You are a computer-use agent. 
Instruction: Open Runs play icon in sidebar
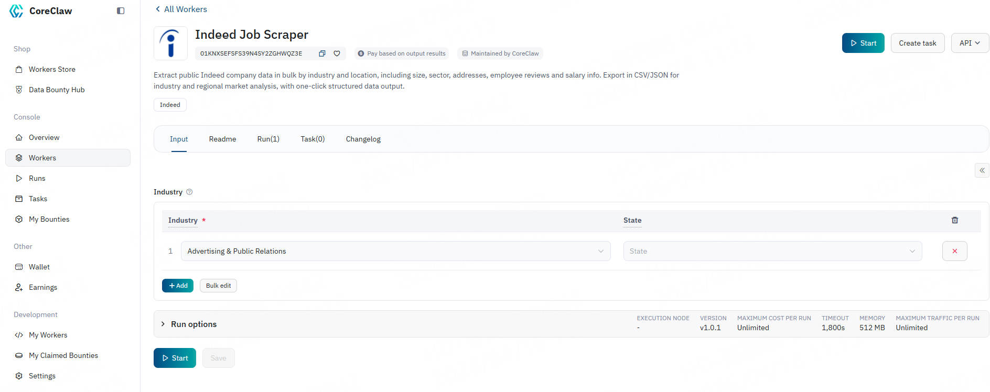[x=19, y=178]
